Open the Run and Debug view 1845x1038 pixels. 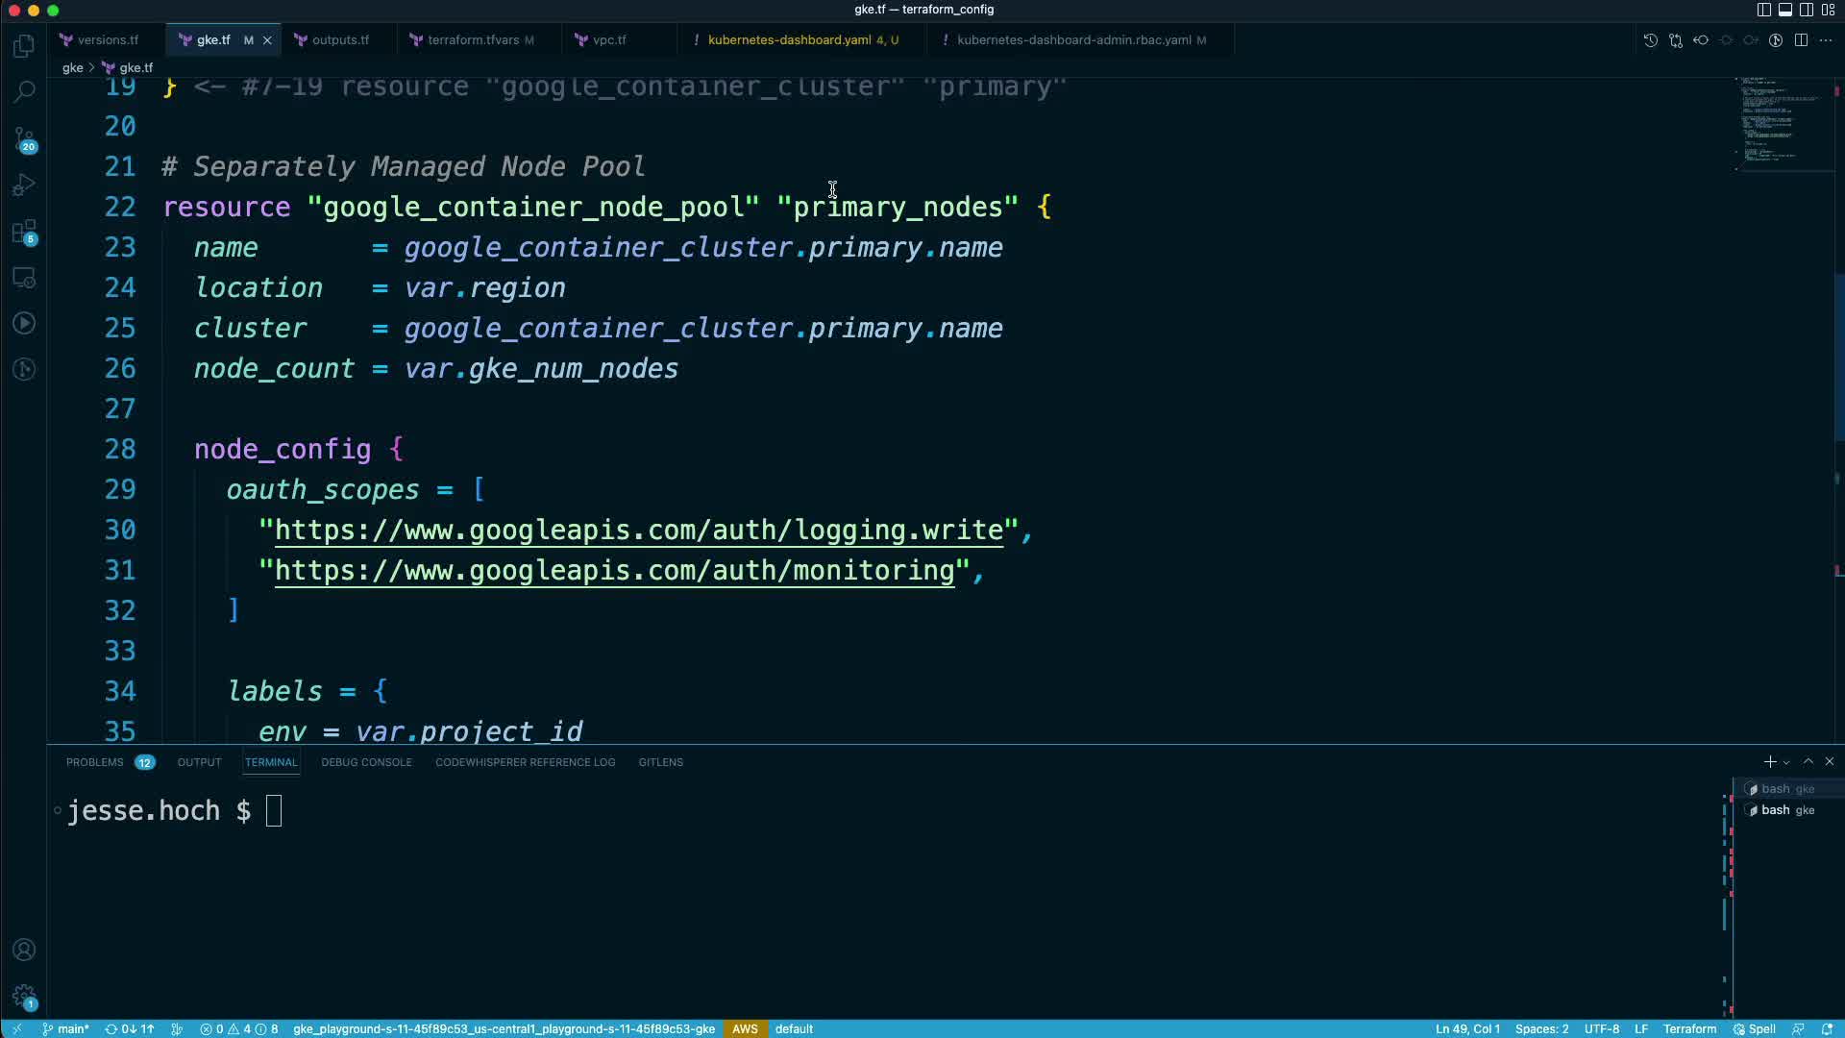coord(24,185)
